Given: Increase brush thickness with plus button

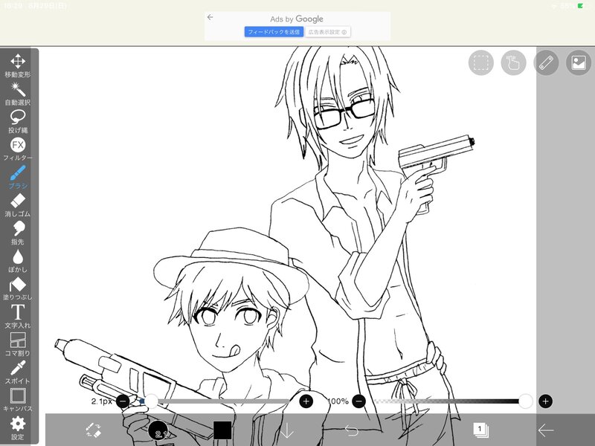Looking at the screenshot, I should tap(306, 401).
